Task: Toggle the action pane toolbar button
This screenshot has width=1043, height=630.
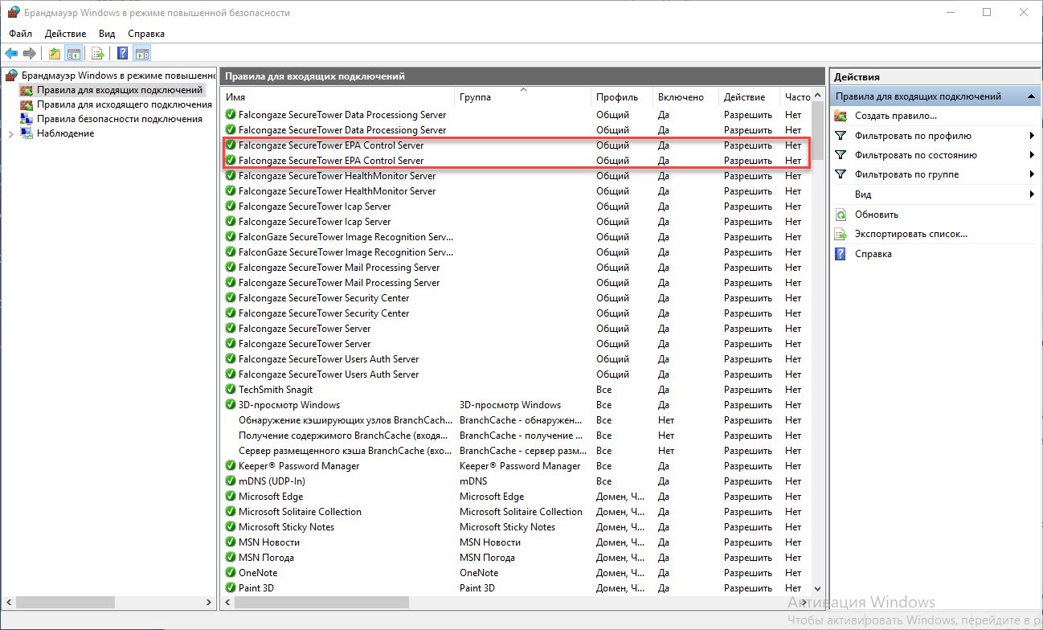Action: coord(141,54)
